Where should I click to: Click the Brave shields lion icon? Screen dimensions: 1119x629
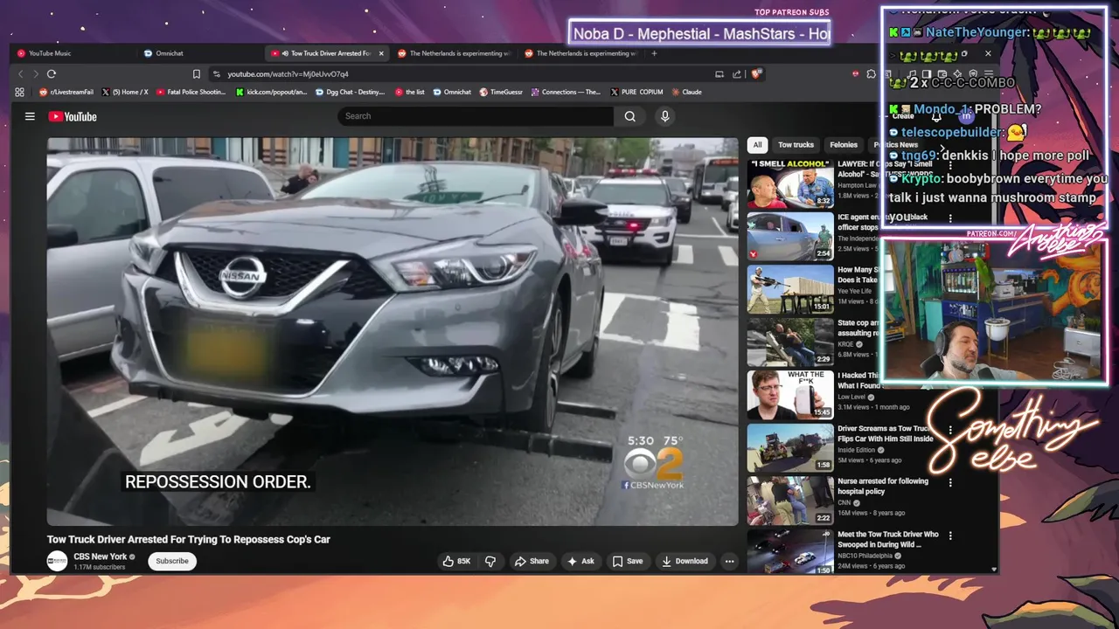[x=755, y=74]
